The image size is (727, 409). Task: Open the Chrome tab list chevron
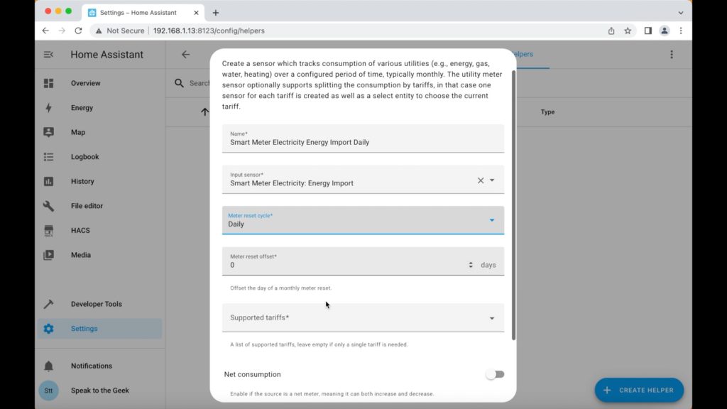click(681, 13)
